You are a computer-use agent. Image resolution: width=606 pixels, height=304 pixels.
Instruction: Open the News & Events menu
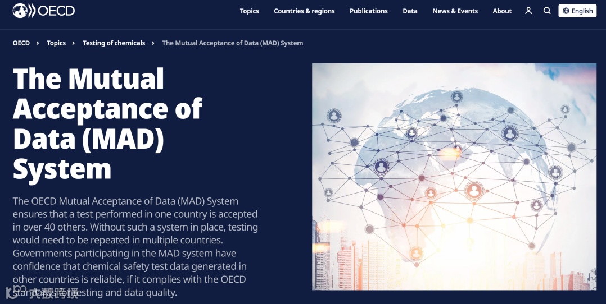tap(455, 11)
